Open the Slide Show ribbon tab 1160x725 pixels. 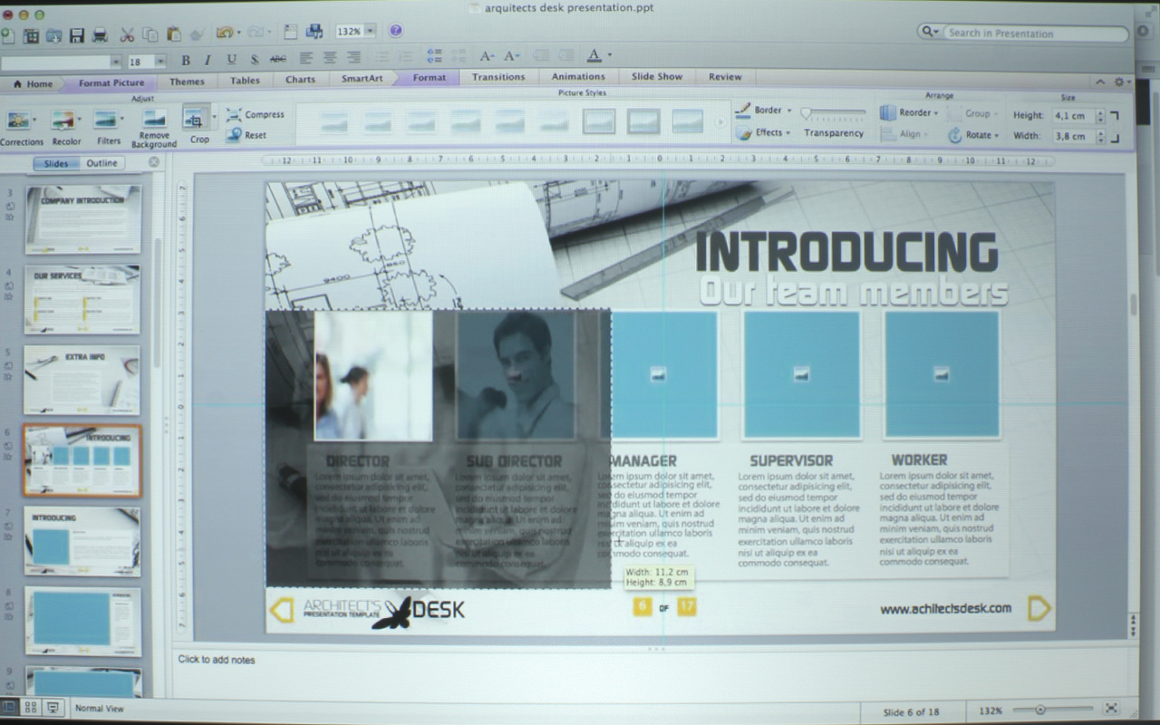pyautogui.click(x=657, y=77)
